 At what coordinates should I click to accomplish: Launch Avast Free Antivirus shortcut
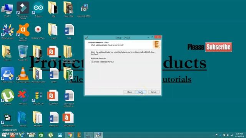pos(23,32)
